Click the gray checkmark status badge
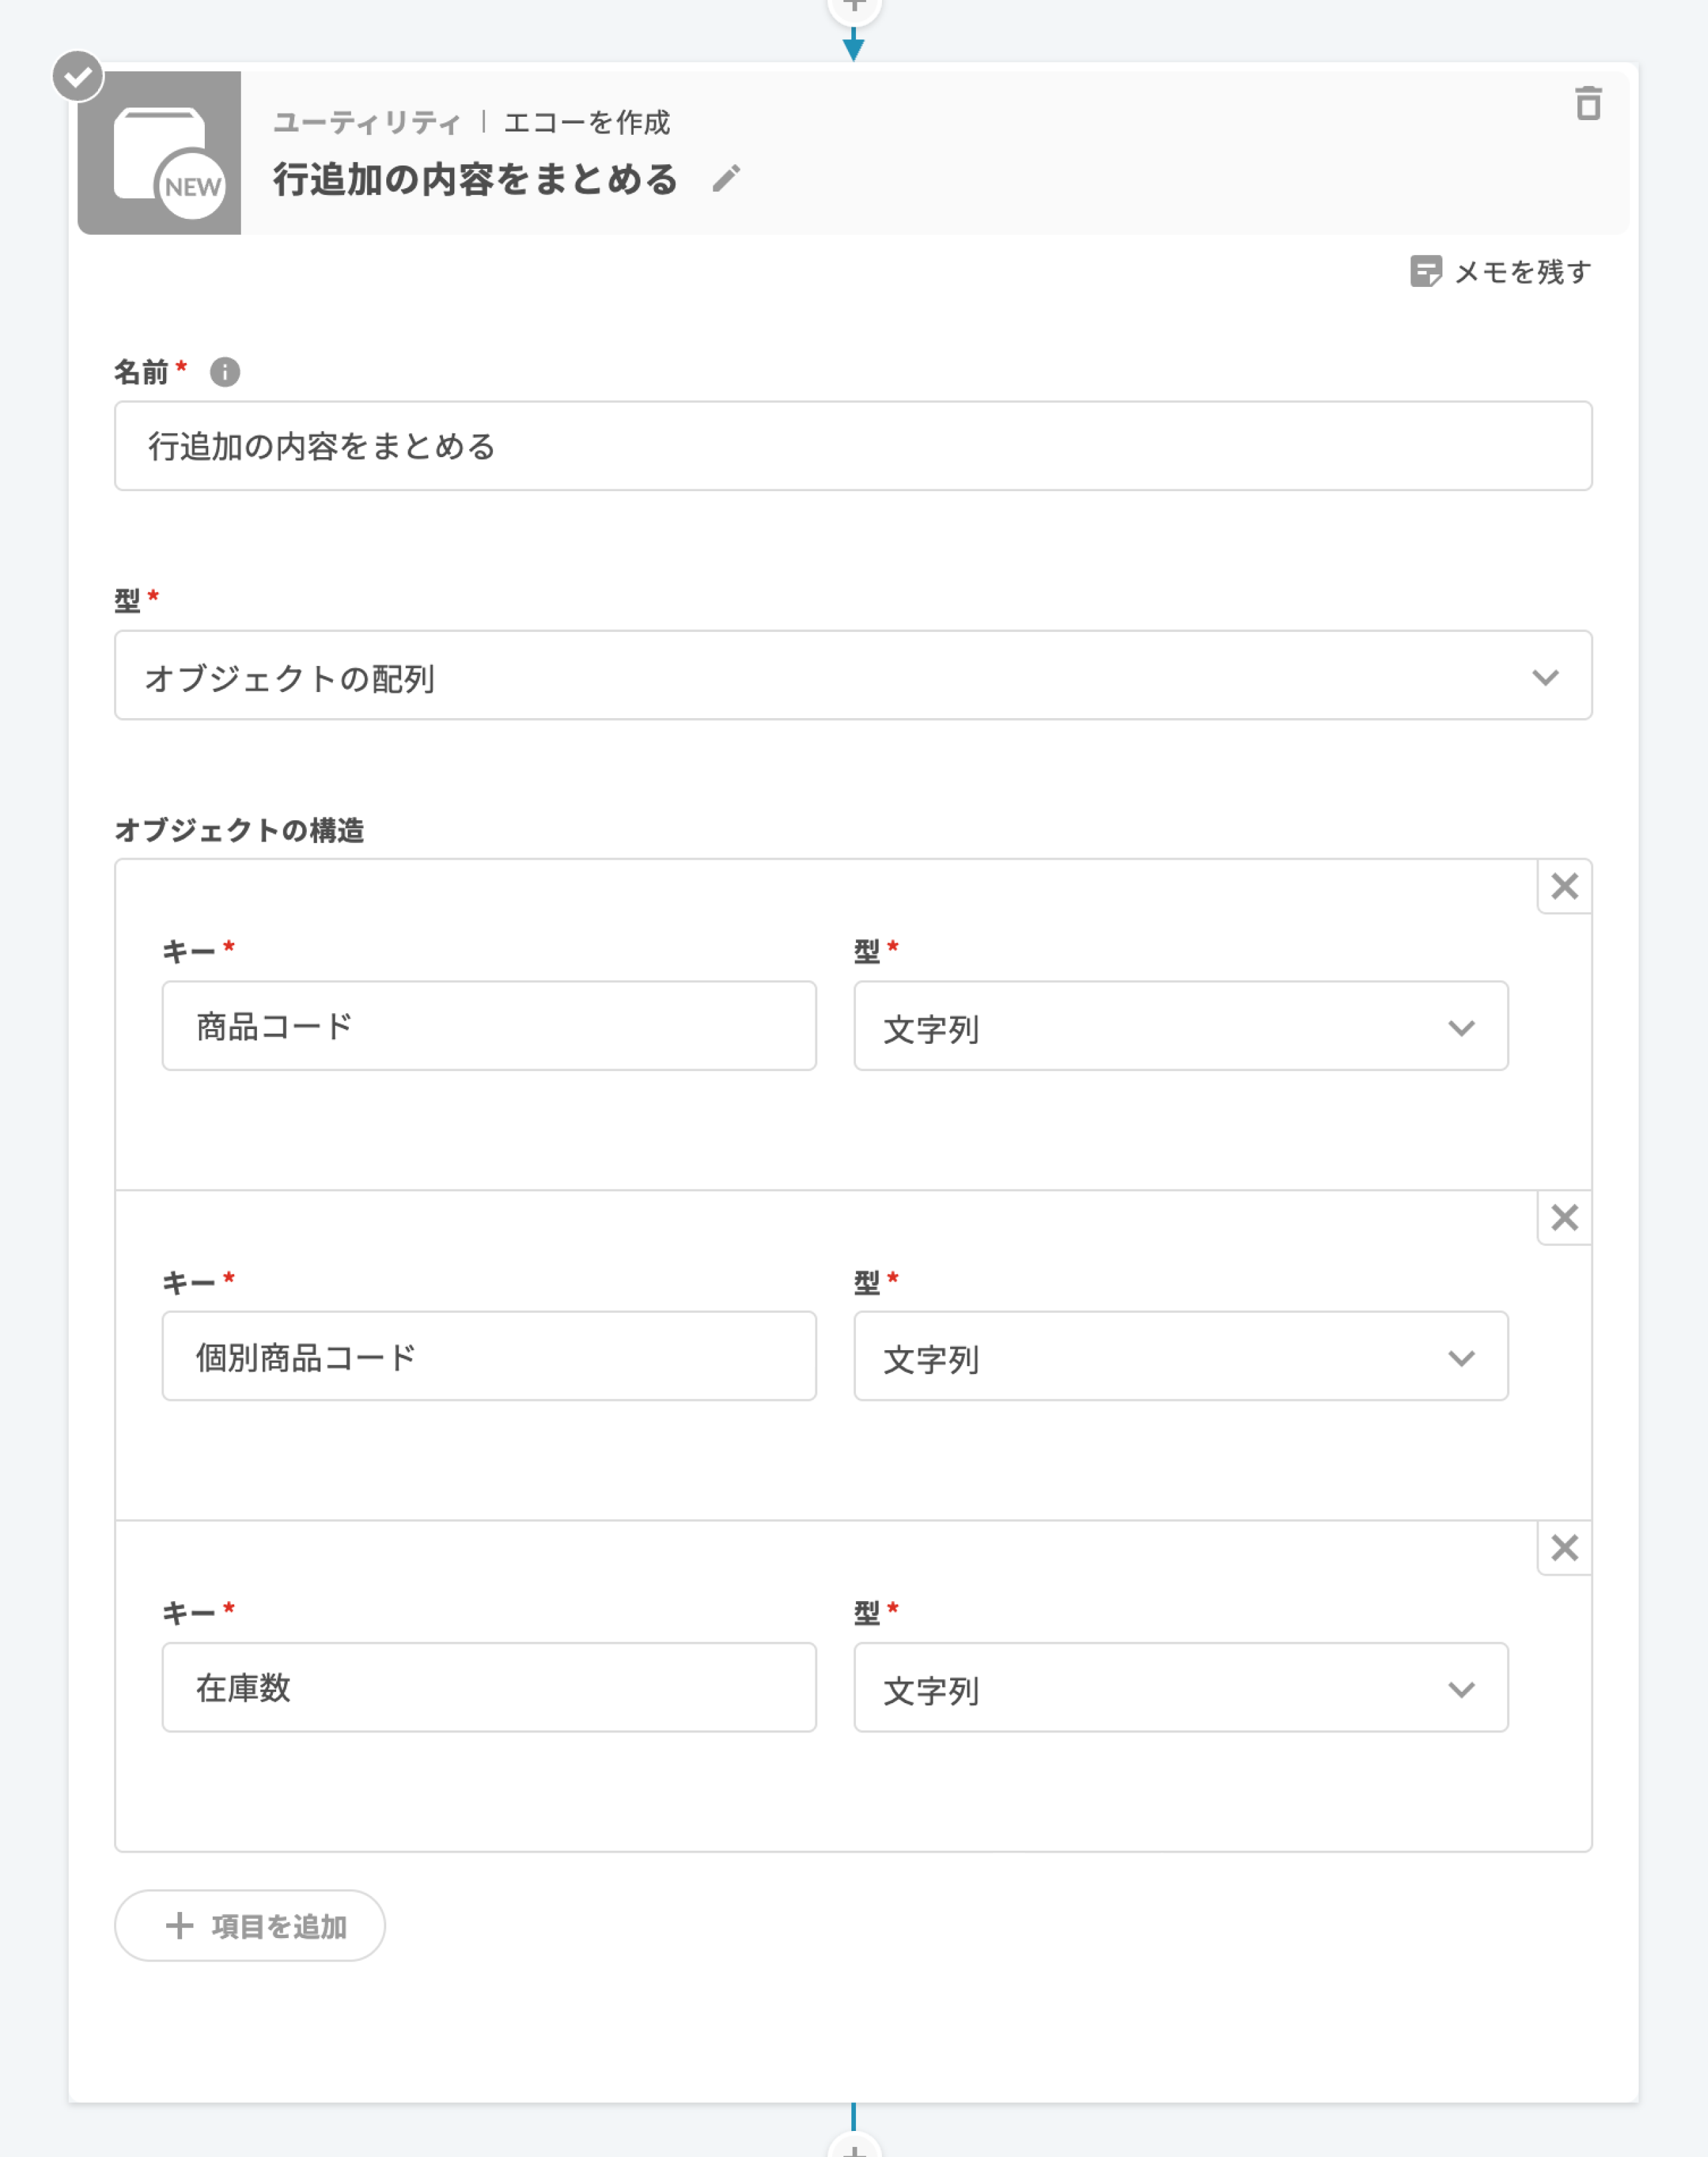This screenshot has width=1708, height=2157. point(78,76)
